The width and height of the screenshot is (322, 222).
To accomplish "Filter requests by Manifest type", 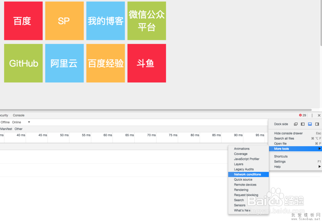I will (x=6, y=129).
